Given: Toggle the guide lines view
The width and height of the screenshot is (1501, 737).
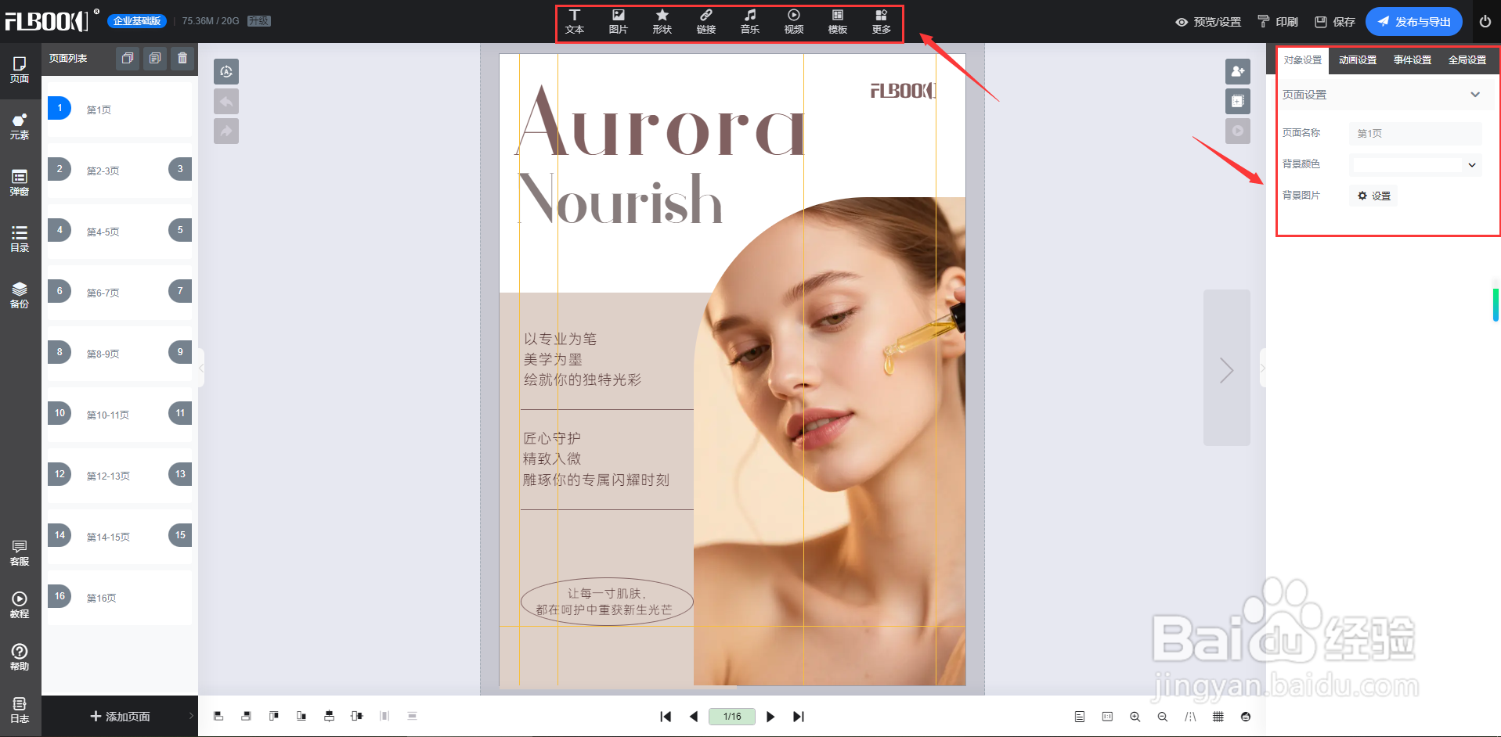Looking at the screenshot, I should pyautogui.click(x=1189, y=716).
